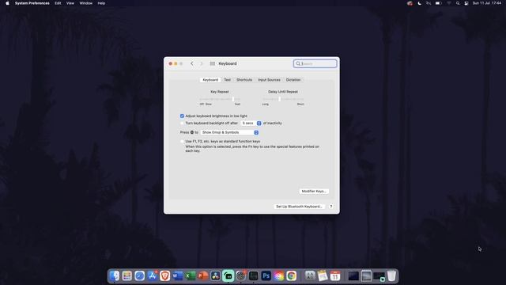506x285 pixels.
Task: Launch DaVinci Resolve from the dock
Action: coord(215,276)
